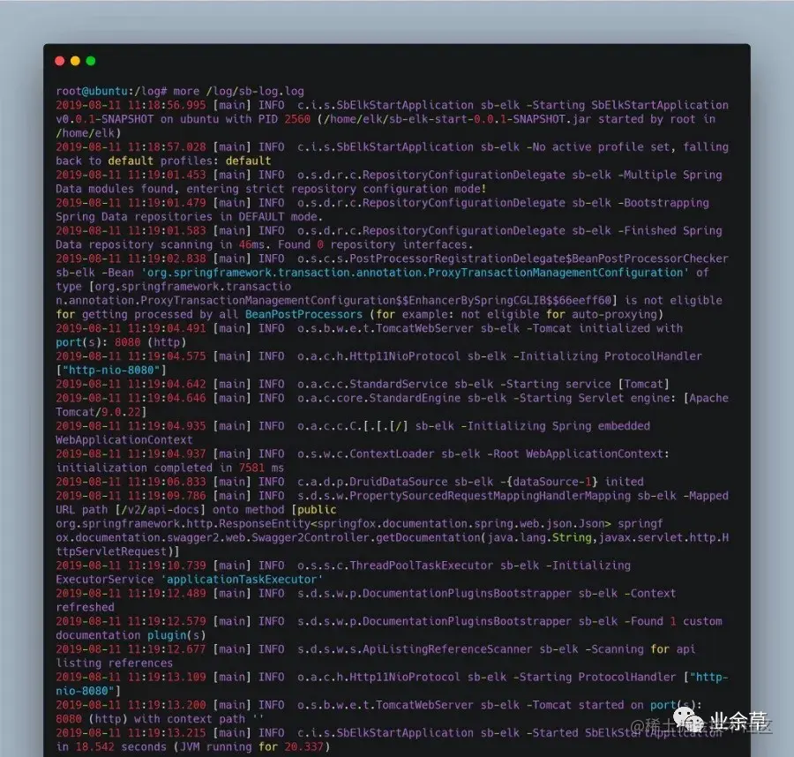Click the 'root@ubuntu:/log#' shell prompt

111,91
